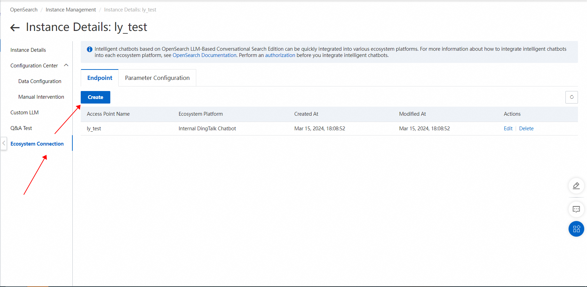Go to Instance Management in the breadcrumb
This screenshot has width=587, height=287.
tap(71, 10)
